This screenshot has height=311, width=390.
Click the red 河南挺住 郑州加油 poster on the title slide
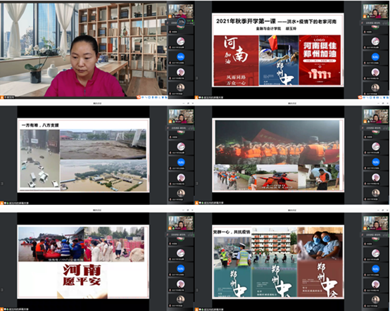point(320,60)
